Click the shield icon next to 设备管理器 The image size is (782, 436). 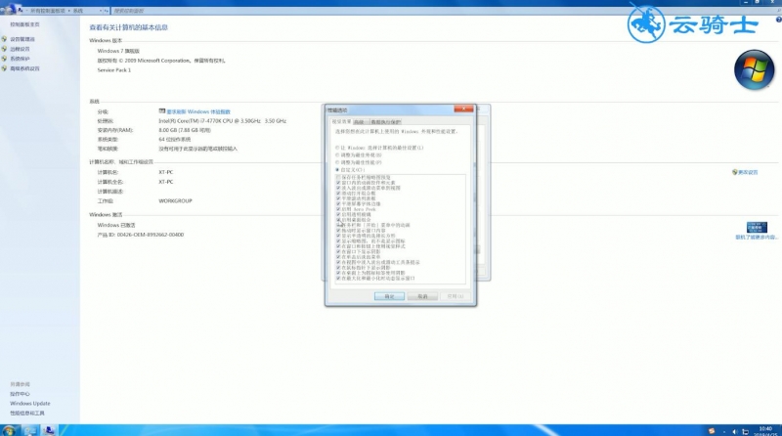click(4, 39)
